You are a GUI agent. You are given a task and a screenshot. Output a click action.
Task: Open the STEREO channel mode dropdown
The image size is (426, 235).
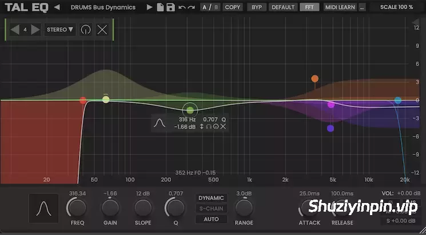point(60,30)
